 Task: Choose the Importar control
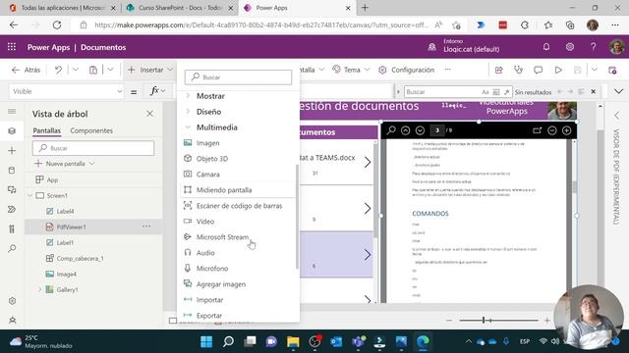point(209,300)
